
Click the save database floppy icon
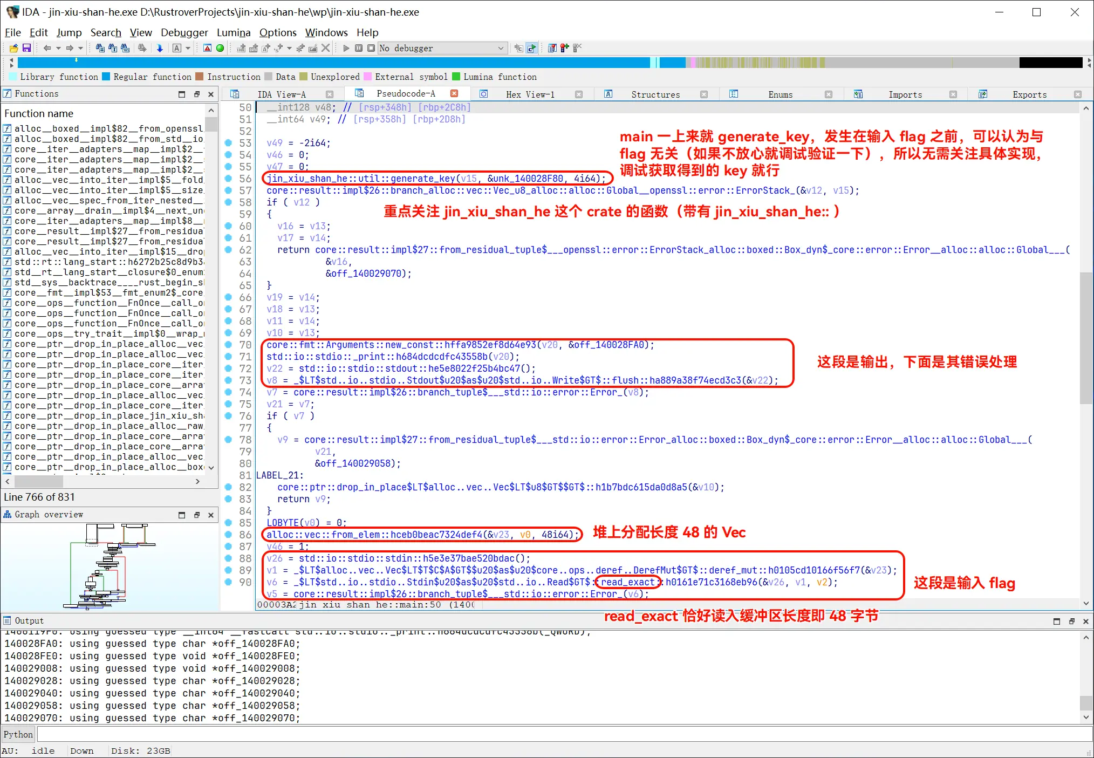26,48
